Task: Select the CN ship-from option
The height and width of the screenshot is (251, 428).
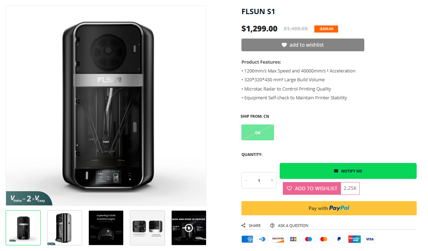Action: tap(258, 133)
